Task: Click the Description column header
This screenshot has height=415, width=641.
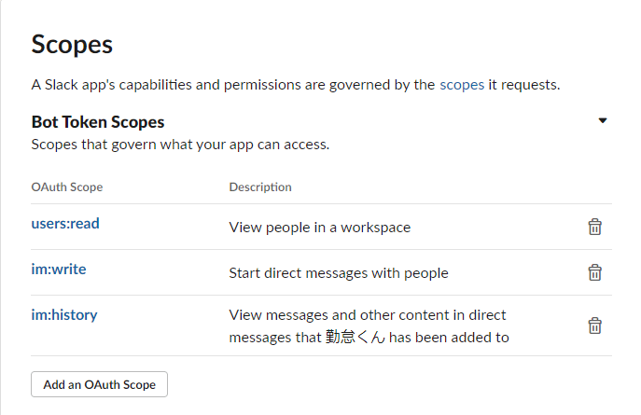Action: coord(260,187)
